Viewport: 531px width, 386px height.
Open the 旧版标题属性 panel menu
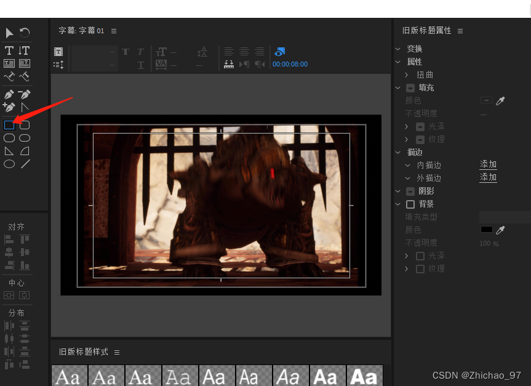coord(460,31)
